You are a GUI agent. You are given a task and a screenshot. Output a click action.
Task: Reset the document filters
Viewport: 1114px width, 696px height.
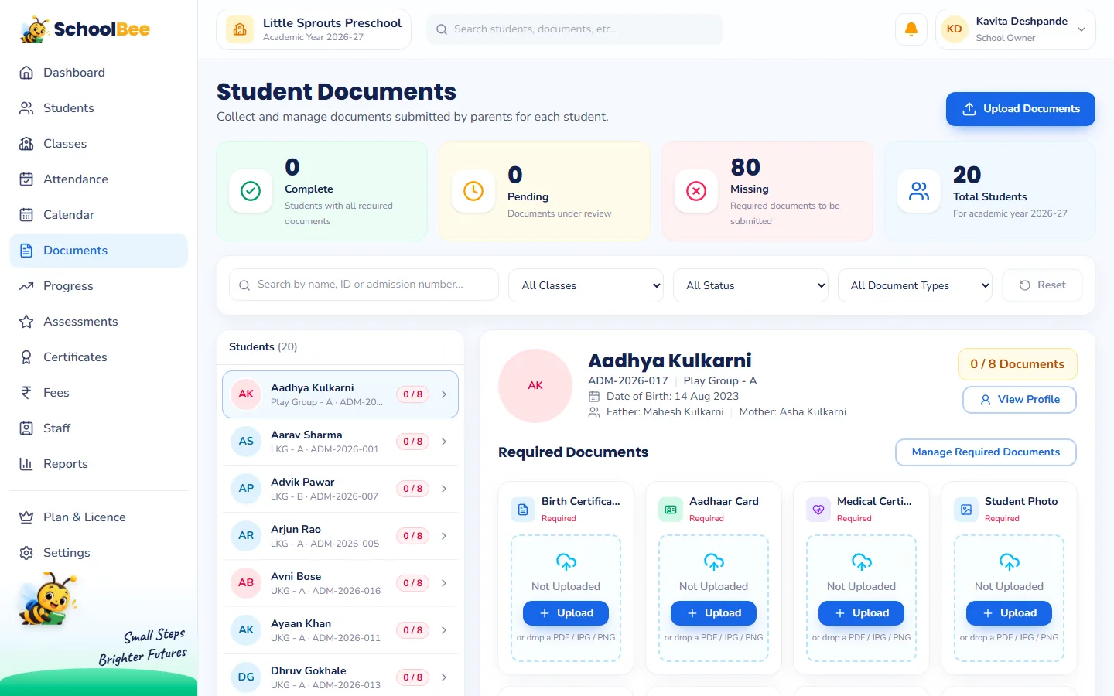pos(1042,285)
